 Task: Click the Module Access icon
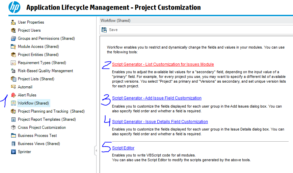coord(14,47)
